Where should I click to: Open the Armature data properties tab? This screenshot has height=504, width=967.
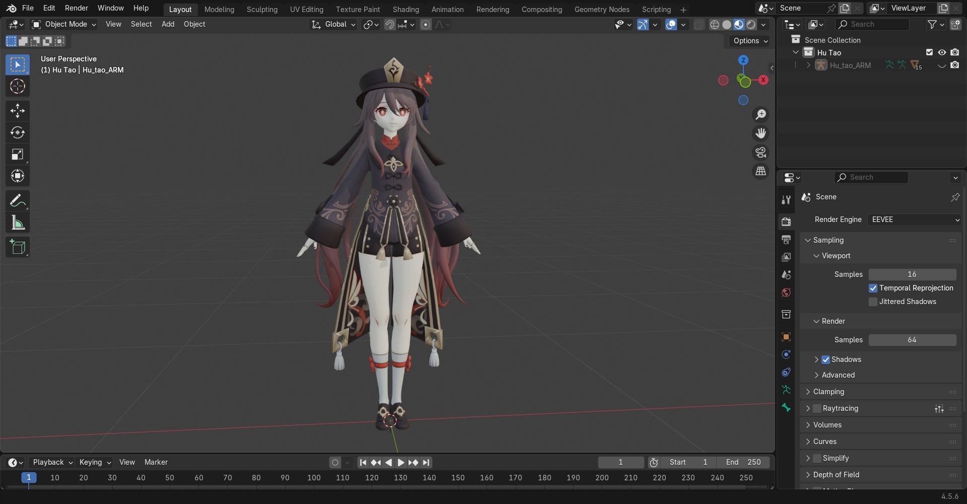click(786, 390)
